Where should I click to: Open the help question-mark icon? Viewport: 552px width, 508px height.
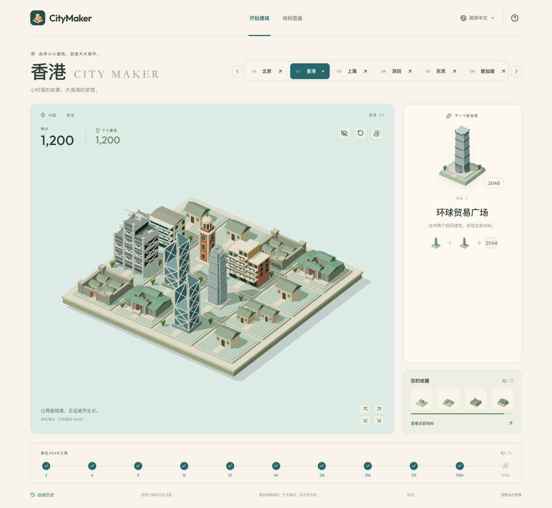(515, 18)
